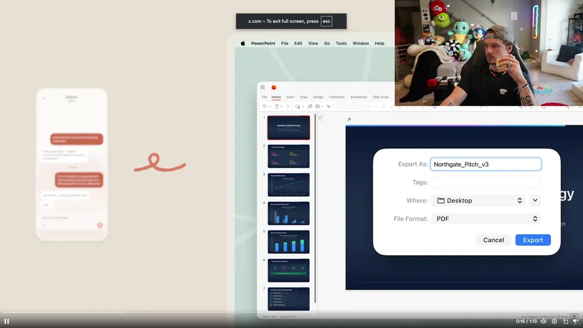Screen dimensions: 583x328
Task: Click the Tags input field
Action: pos(486,182)
